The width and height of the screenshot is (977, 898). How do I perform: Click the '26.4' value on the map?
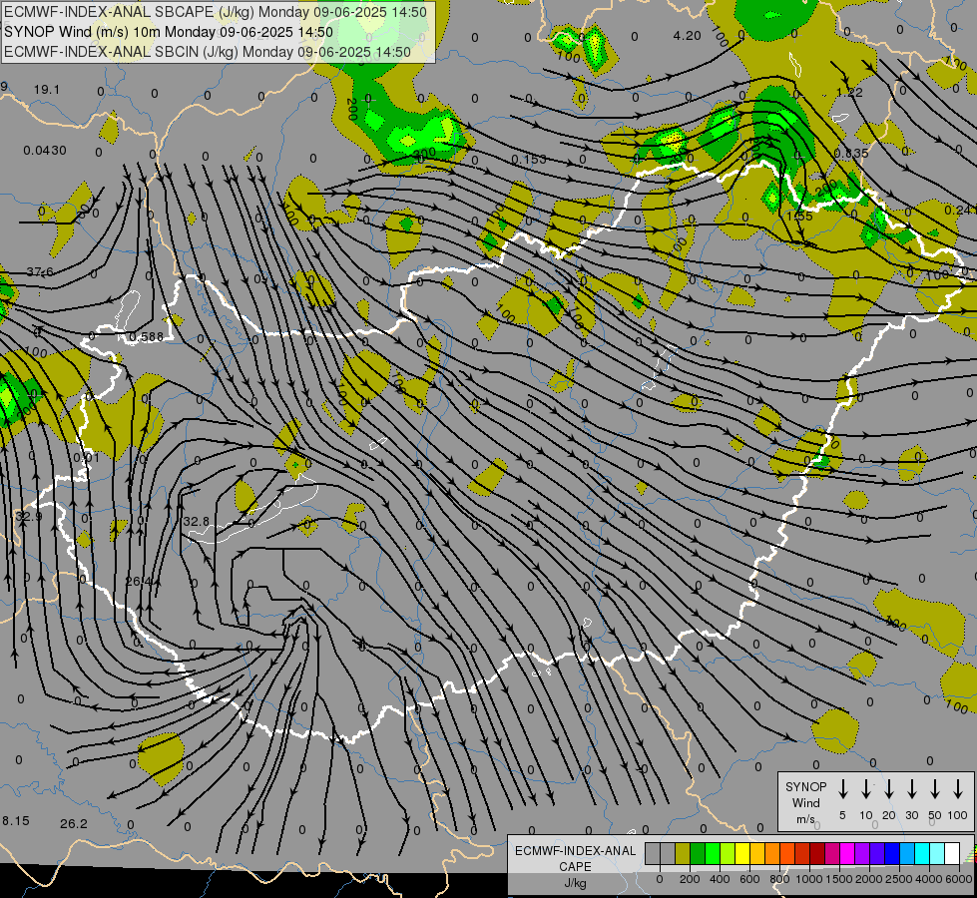[139, 581]
